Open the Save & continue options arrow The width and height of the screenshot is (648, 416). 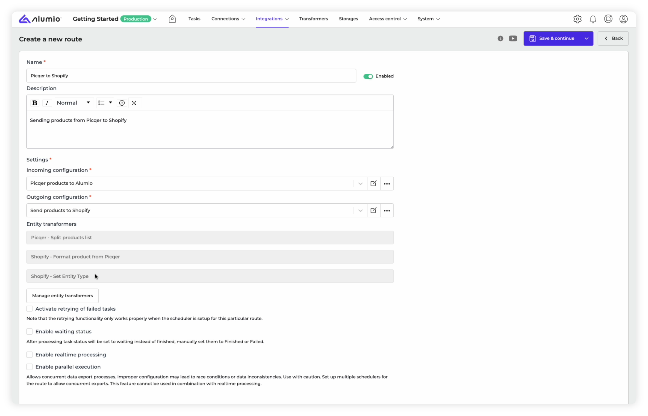coord(586,38)
